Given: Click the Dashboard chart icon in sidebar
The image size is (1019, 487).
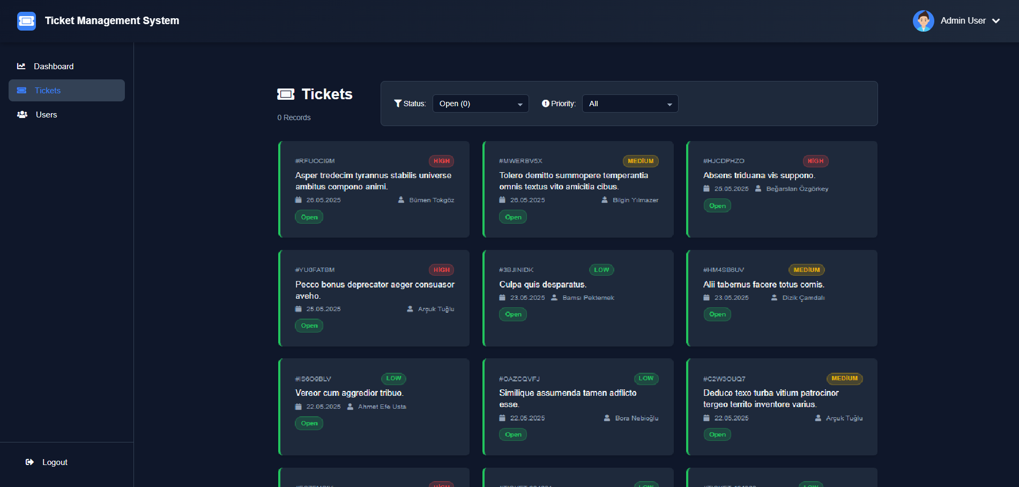Looking at the screenshot, I should [21, 66].
